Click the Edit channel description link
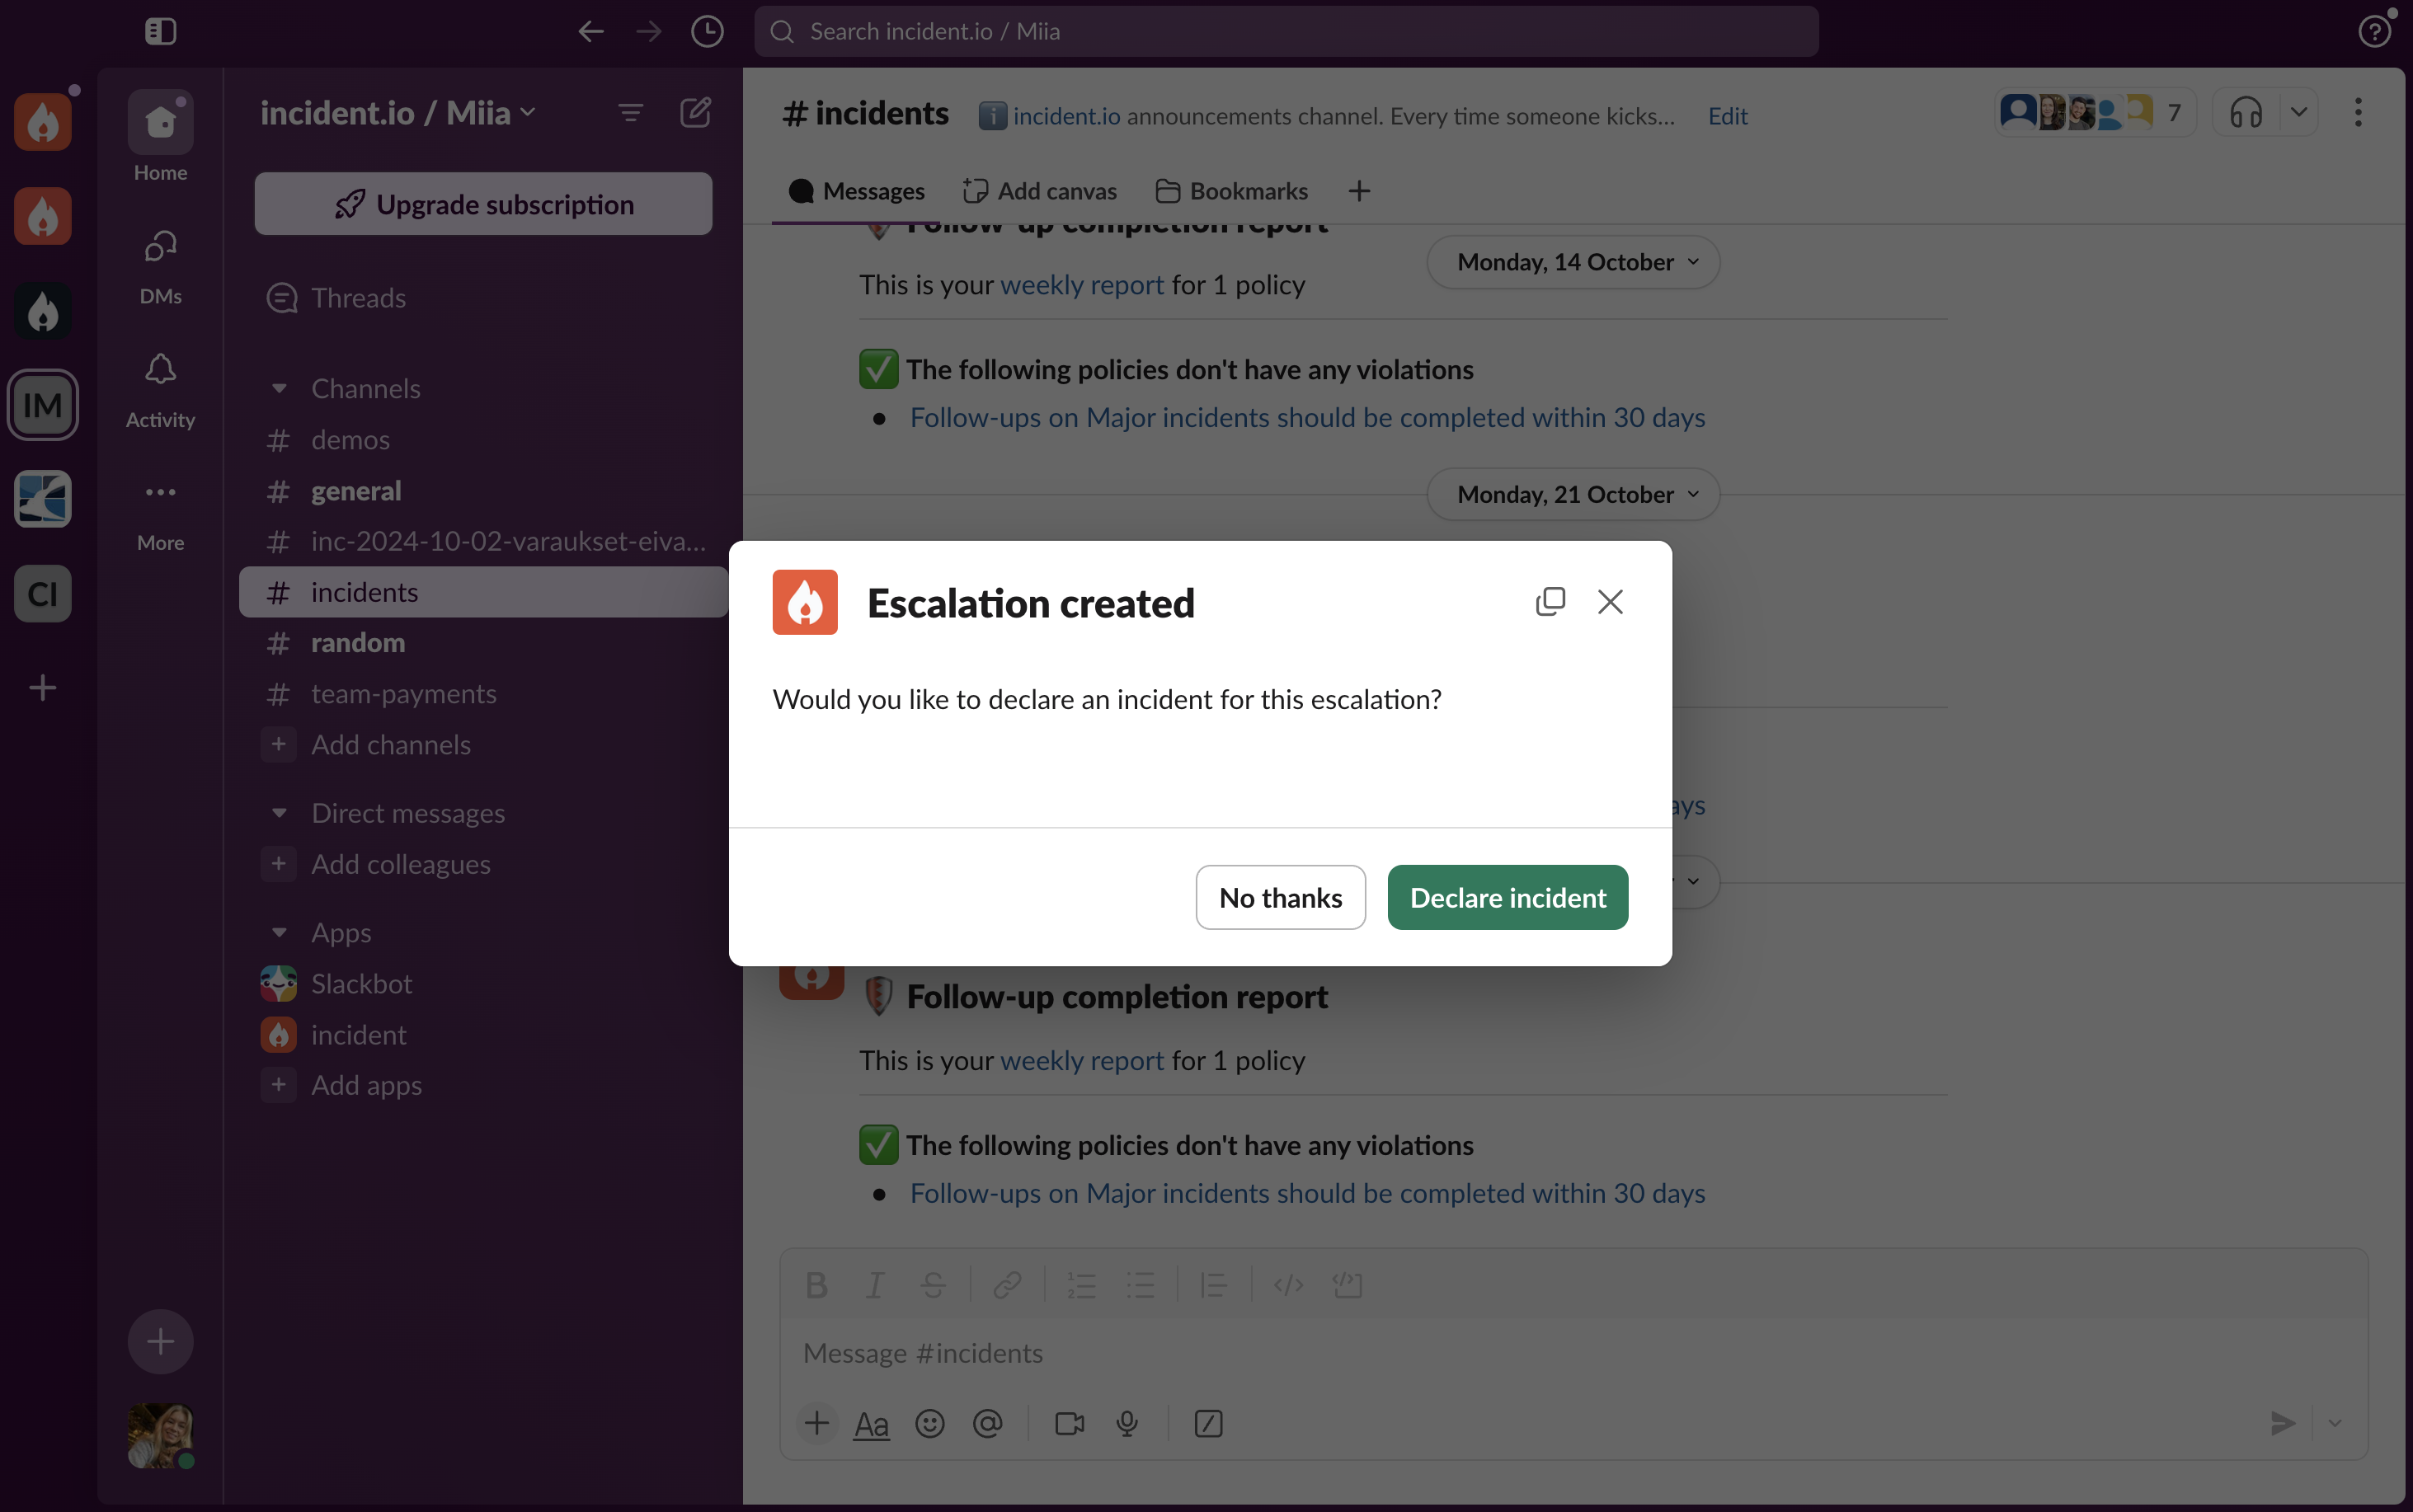This screenshot has height=1512, width=2413. (x=1727, y=116)
